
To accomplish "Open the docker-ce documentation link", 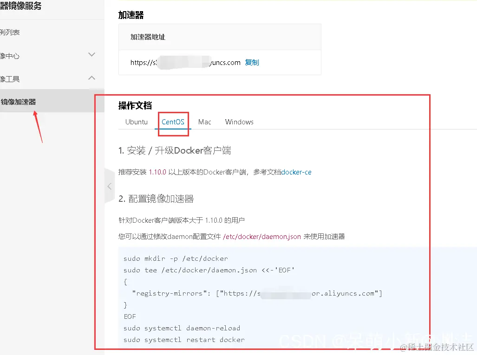I will point(296,172).
